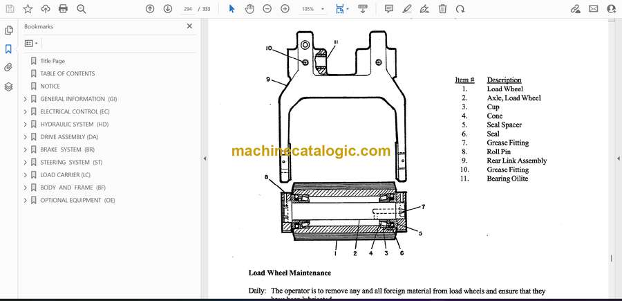Open the NOTICE bookmark

[x=50, y=86]
